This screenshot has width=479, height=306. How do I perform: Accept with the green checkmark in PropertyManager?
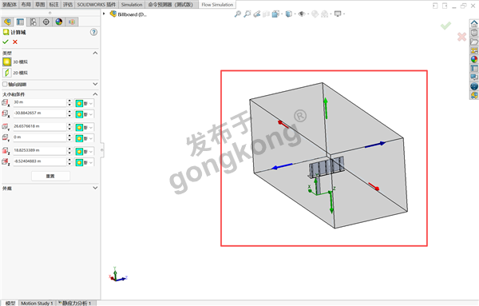[x=6, y=42]
